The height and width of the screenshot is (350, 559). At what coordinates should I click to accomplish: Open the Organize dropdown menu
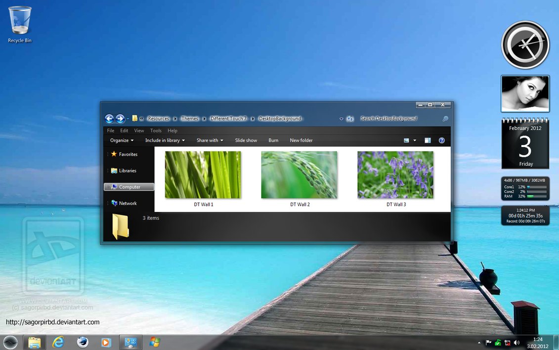tap(122, 141)
